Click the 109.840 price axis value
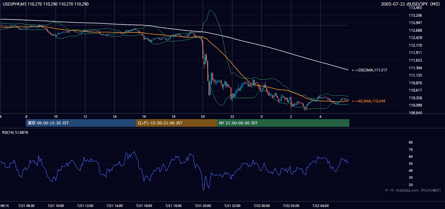This screenshot has height=209, width=445. click(415, 113)
